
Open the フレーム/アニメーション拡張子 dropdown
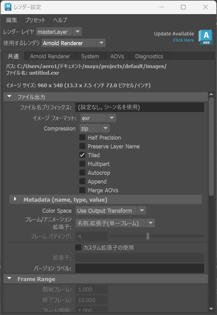click(115, 223)
